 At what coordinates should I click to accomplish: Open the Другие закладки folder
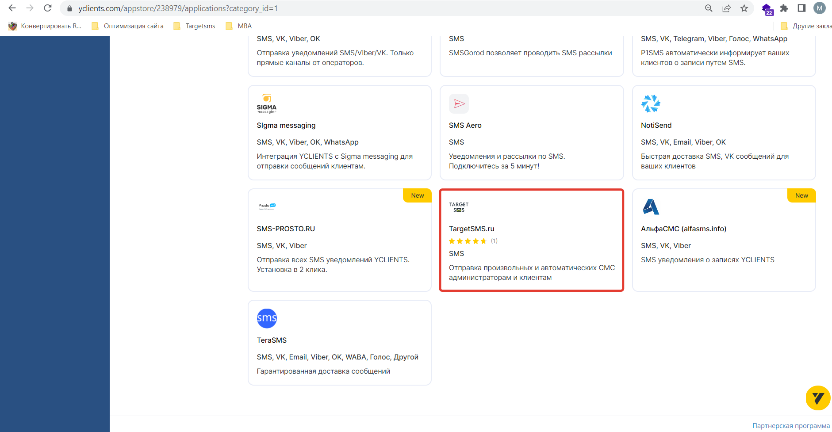(x=806, y=26)
